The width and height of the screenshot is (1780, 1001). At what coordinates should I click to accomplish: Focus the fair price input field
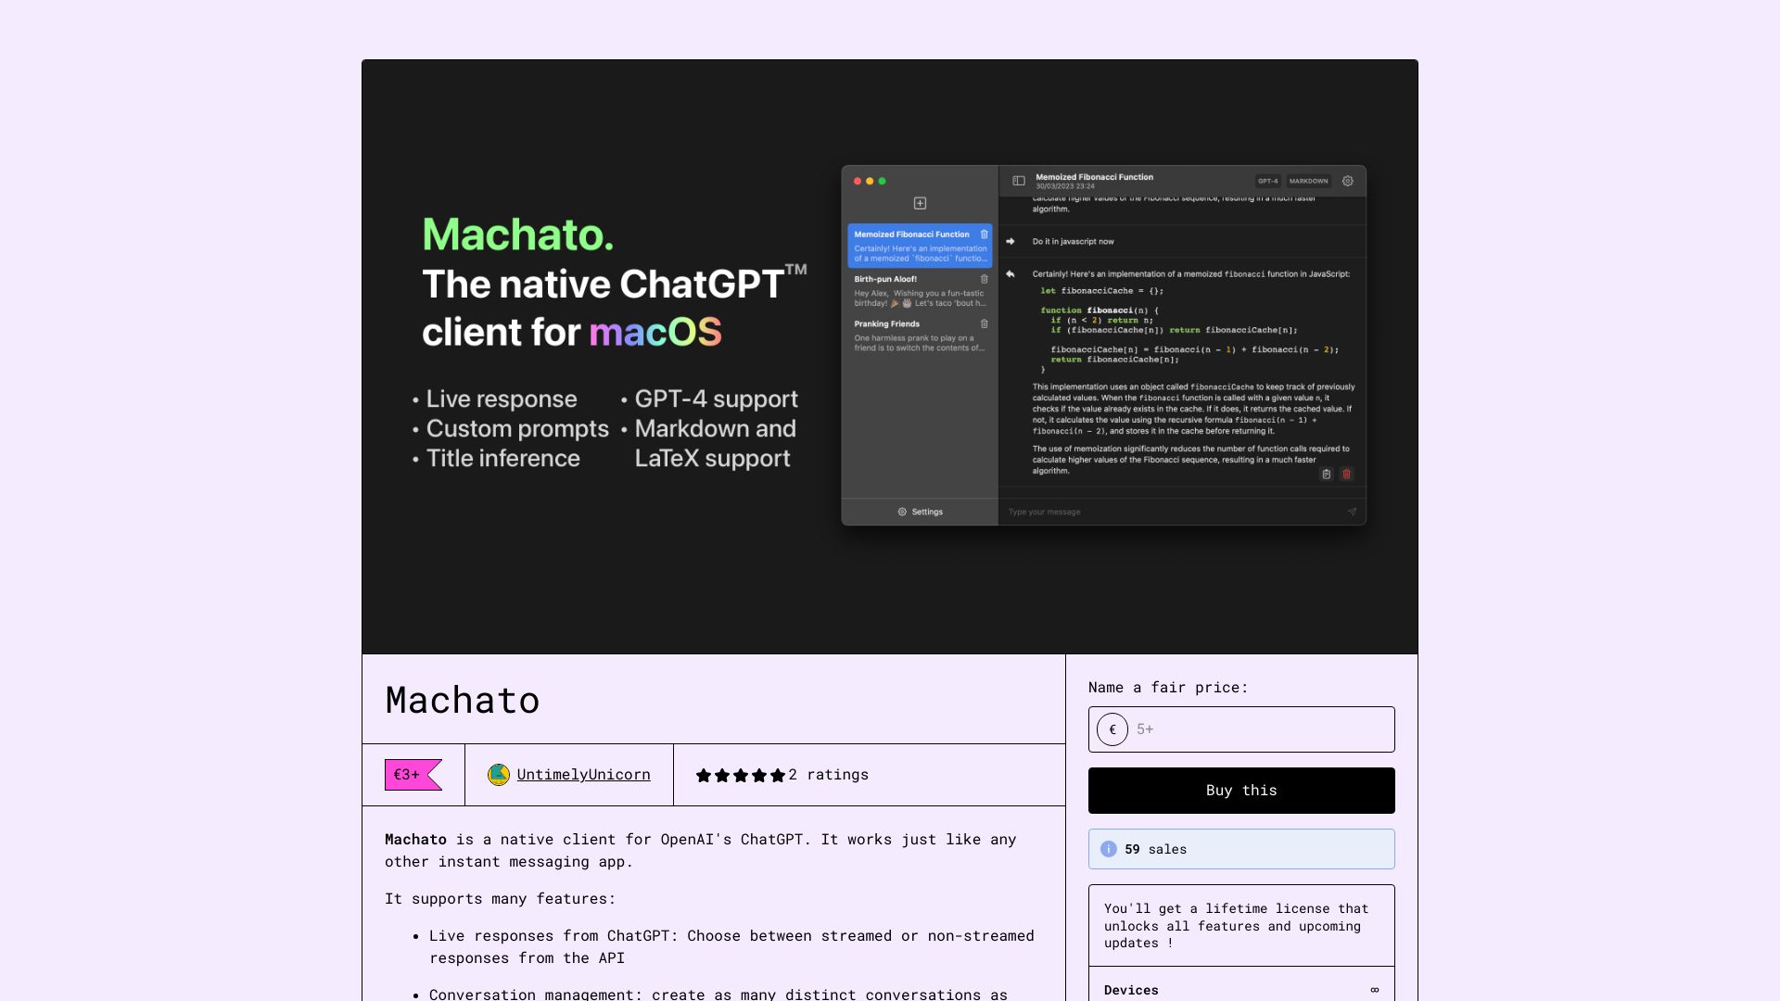click(1241, 729)
